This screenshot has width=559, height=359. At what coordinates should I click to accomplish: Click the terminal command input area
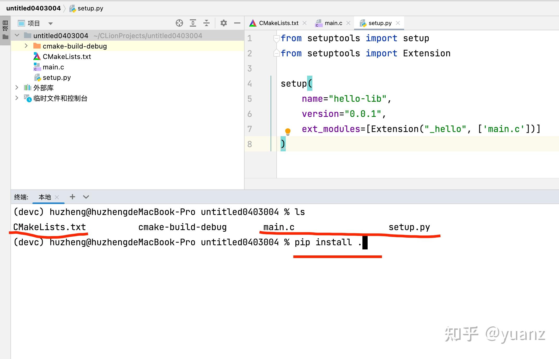pos(365,242)
